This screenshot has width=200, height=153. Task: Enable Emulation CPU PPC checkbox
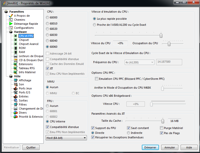[96, 79]
